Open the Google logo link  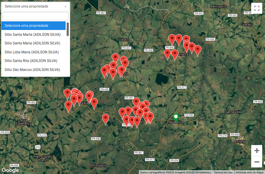click(10, 170)
